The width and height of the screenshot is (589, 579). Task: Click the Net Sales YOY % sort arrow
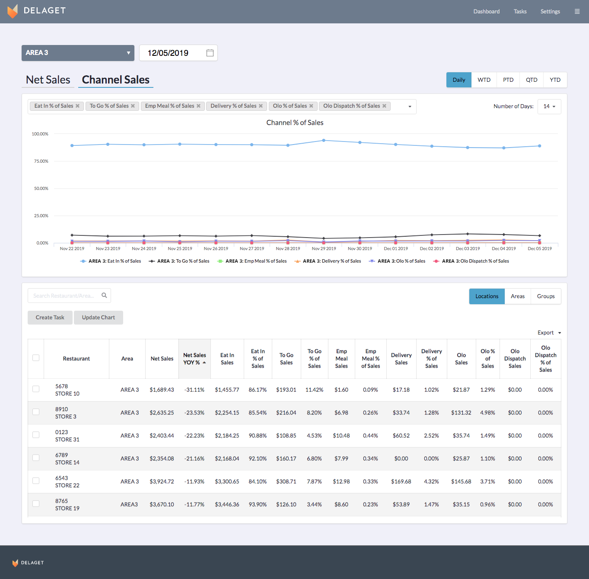(204, 363)
